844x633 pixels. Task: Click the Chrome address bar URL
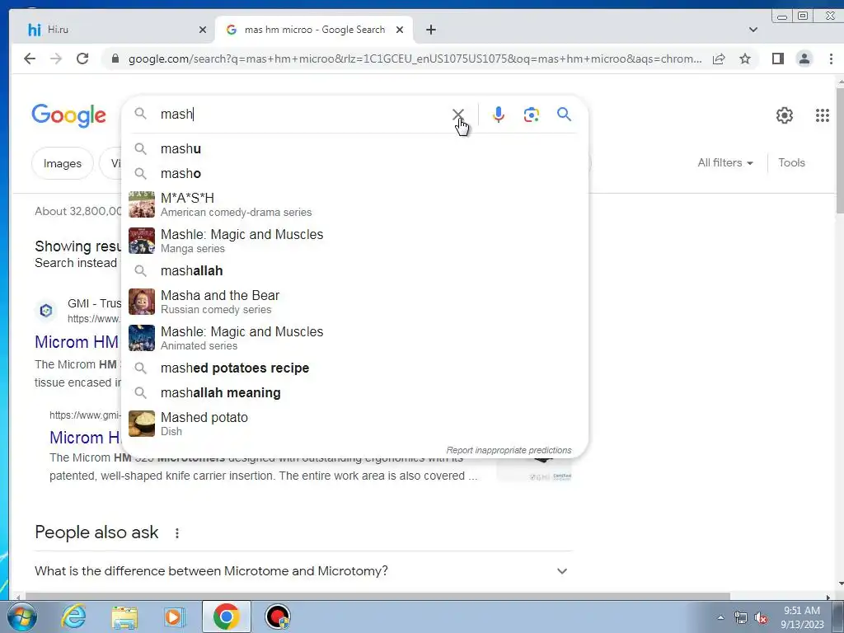point(415,59)
